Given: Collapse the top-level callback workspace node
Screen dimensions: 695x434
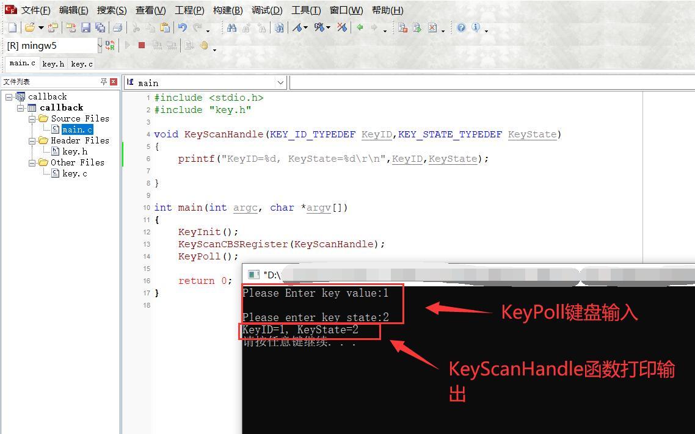Looking at the screenshot, I should (9, 96).
